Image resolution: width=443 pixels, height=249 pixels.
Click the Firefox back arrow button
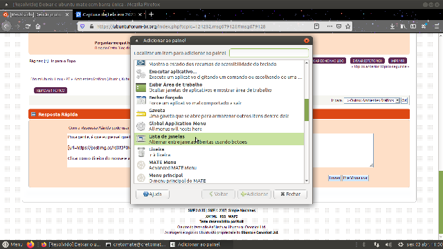point(6,26)
